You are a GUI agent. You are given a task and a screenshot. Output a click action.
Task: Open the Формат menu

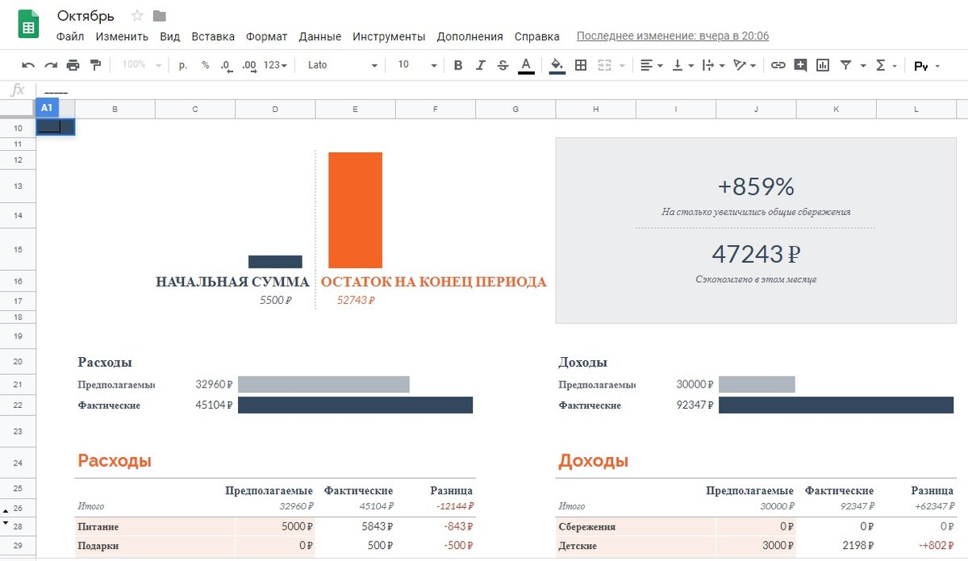point(267,36)
